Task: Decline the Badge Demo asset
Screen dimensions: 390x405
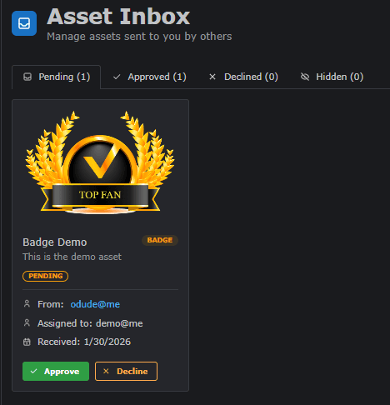Action: (x=126, y=372)
